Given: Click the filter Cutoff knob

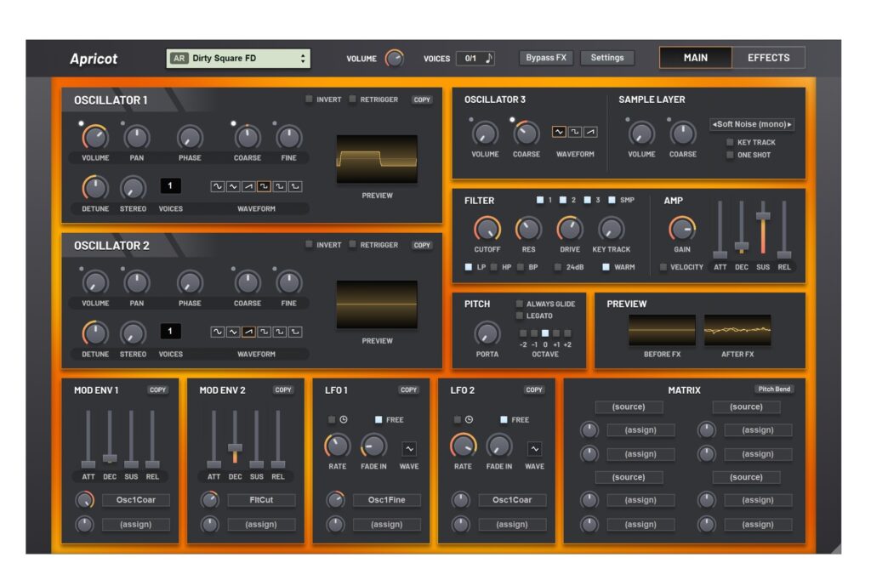Looking at the screenshot, I should pos(487,229).
